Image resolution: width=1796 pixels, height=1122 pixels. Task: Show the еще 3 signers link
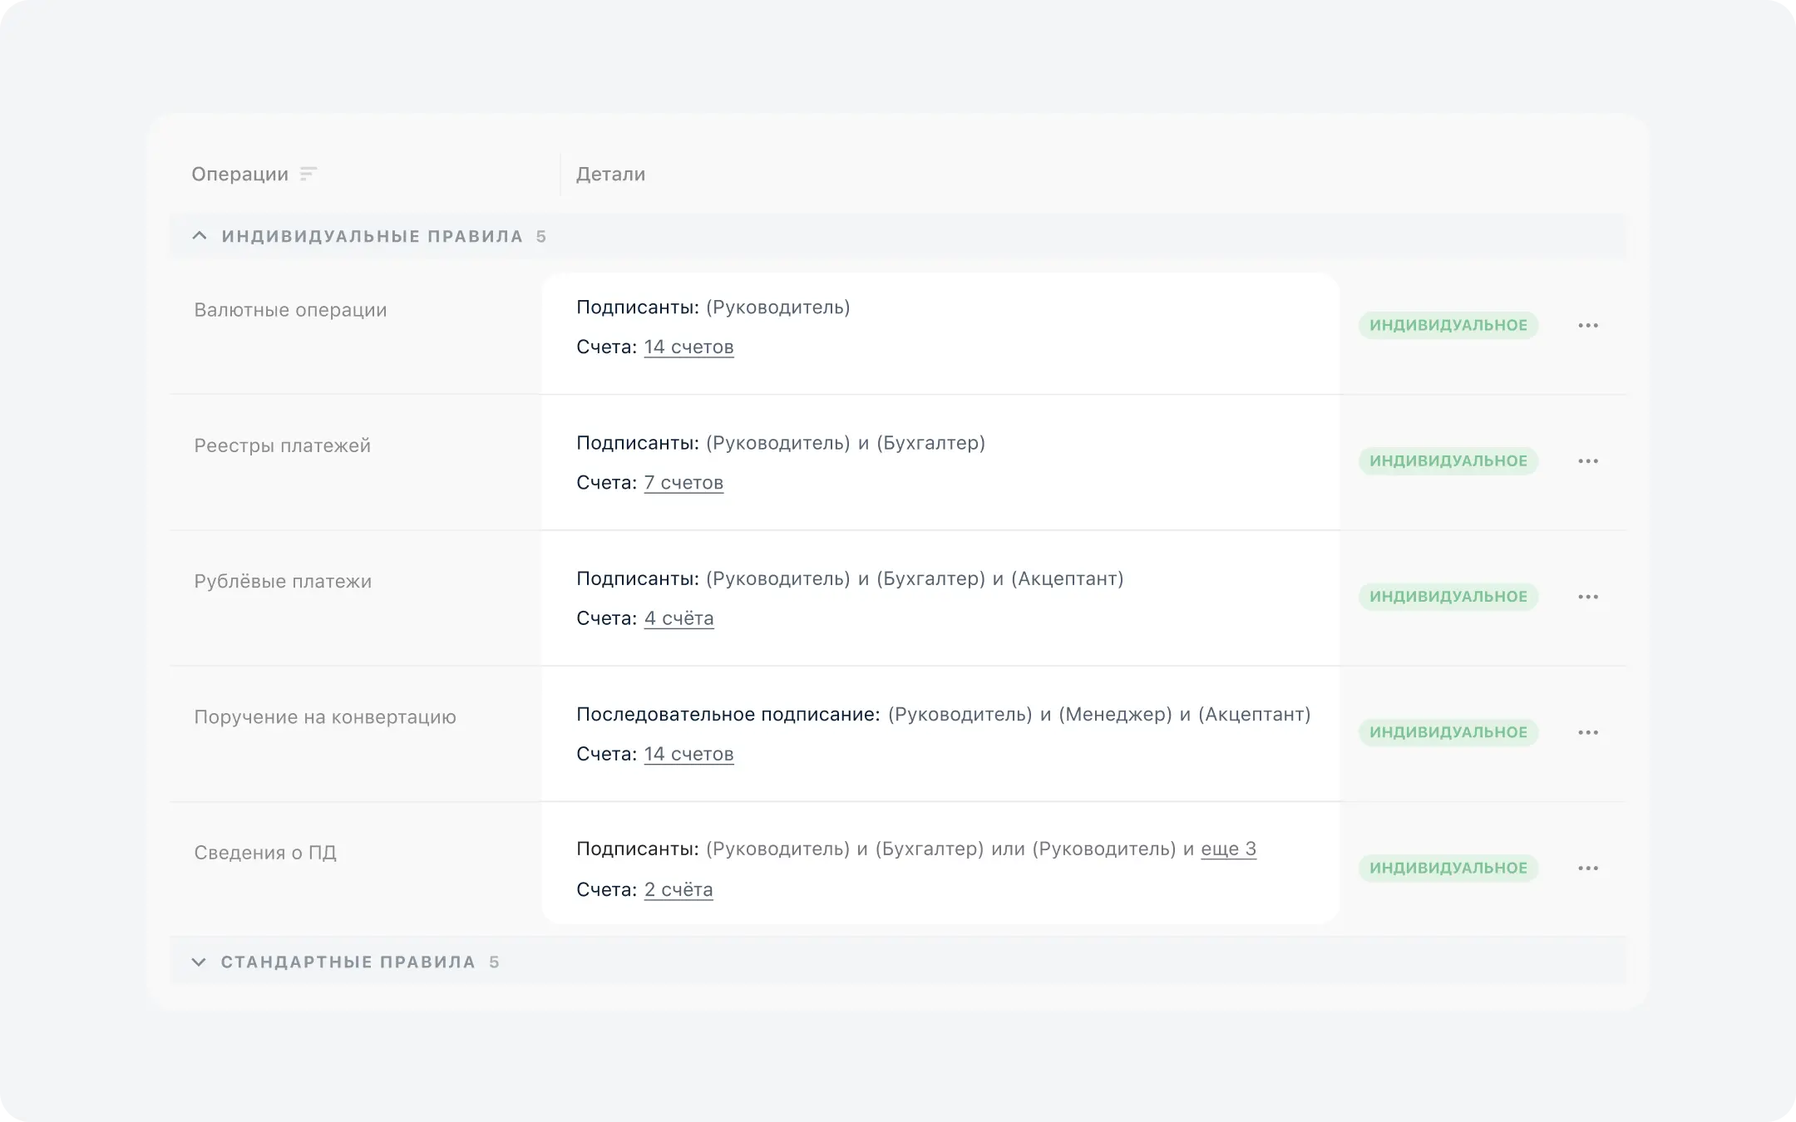1228,849
